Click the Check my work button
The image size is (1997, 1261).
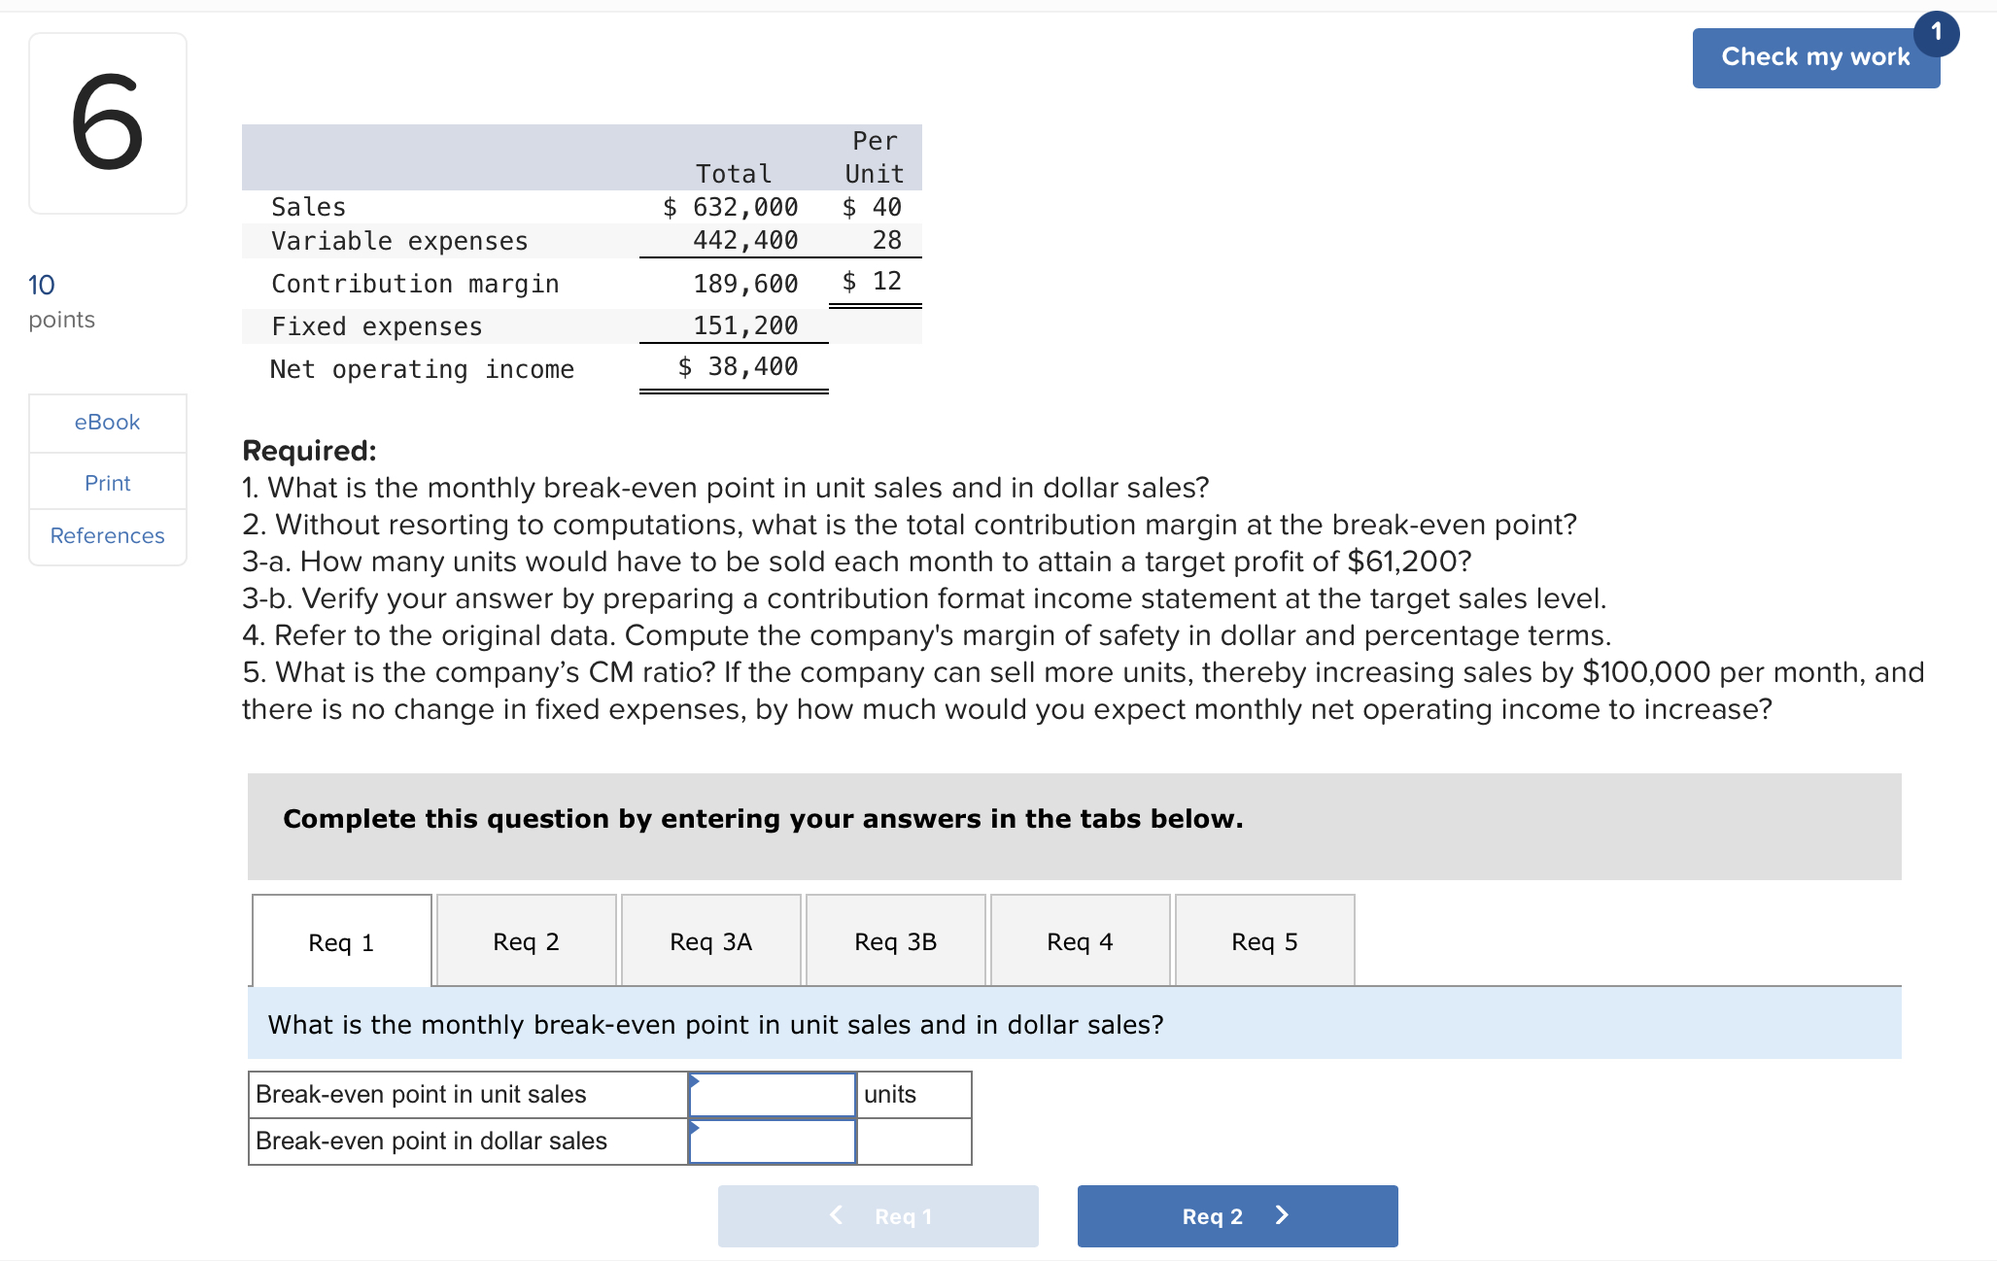(x=1815, y=57)
